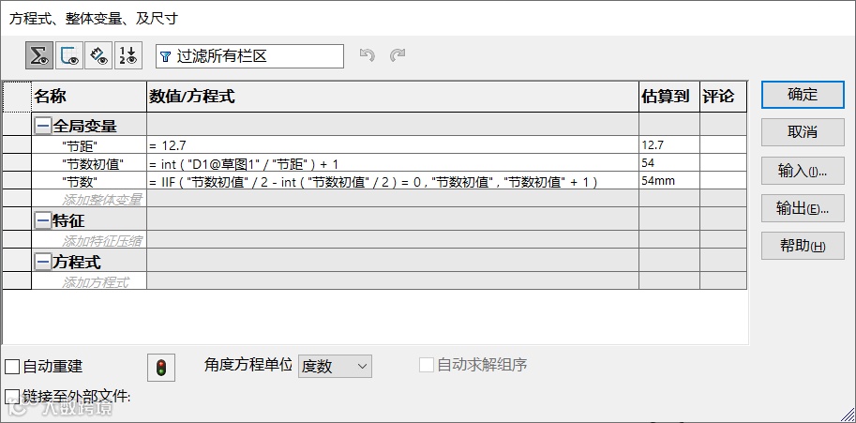Click the 输入(I)... button
The image size is (856, 423).
803,171
